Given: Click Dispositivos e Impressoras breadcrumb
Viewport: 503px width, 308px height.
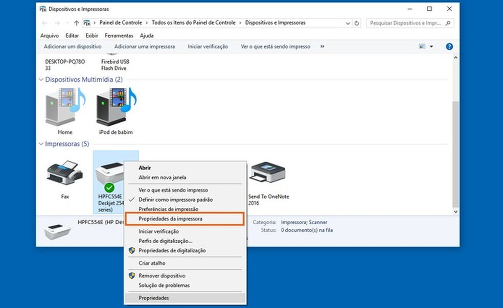Looking at the screenshot, I should pyautogui.click(x=275, y=23).
